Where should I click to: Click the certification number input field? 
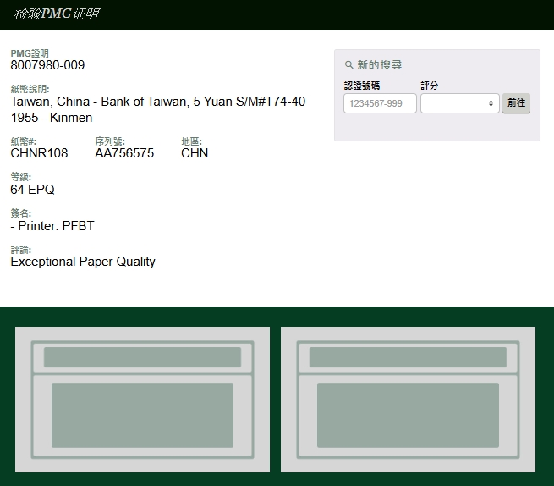[x=380, y=103]
